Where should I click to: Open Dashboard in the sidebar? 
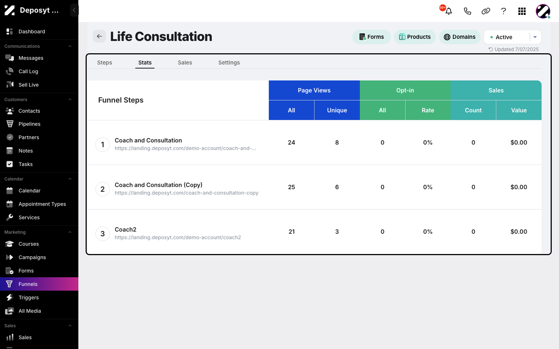pos(39,32)
